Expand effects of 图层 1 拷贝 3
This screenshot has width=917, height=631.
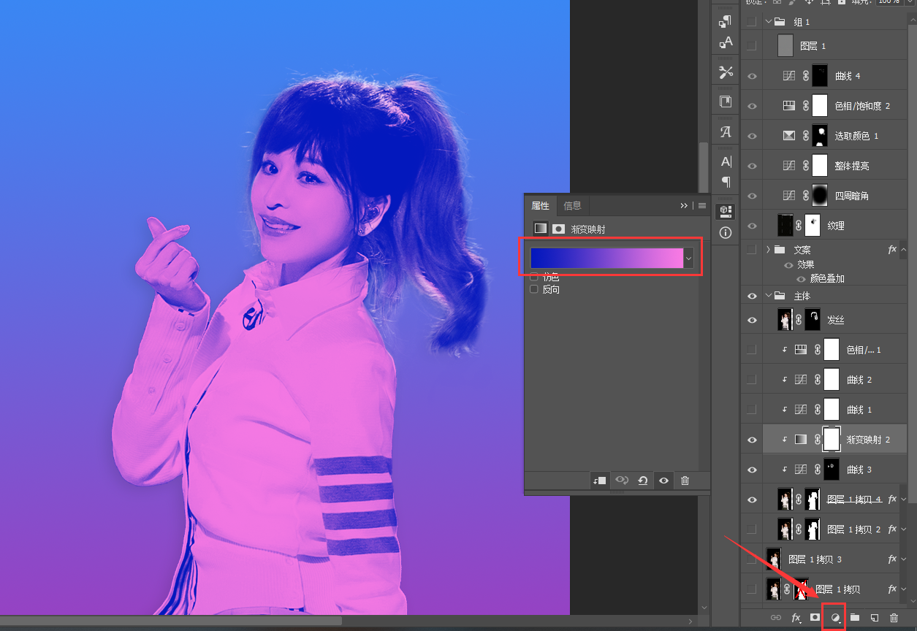click(904, 559)
